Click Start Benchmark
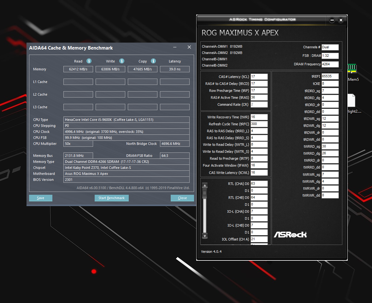Screen dimensions: 372x303 pyautogui.click(x=111, y=198)
